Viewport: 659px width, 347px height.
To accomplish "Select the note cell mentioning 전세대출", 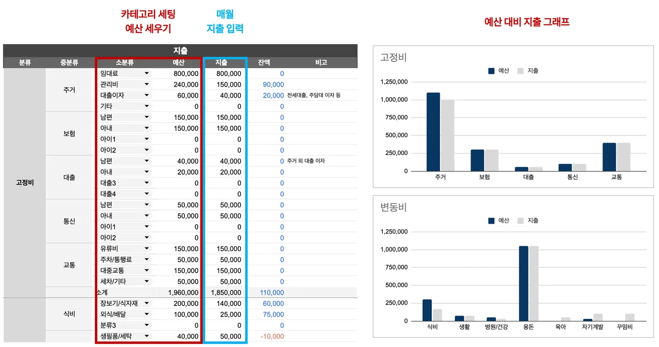I will click(x=314, y=95).
